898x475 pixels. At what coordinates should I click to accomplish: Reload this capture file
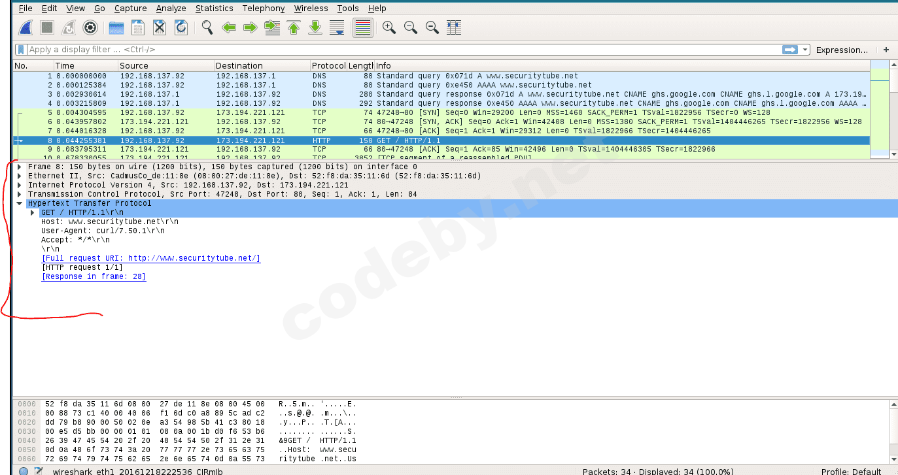click(181, 27)
